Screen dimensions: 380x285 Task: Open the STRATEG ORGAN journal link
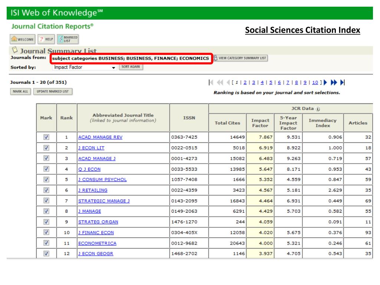[x=98, y=222]
